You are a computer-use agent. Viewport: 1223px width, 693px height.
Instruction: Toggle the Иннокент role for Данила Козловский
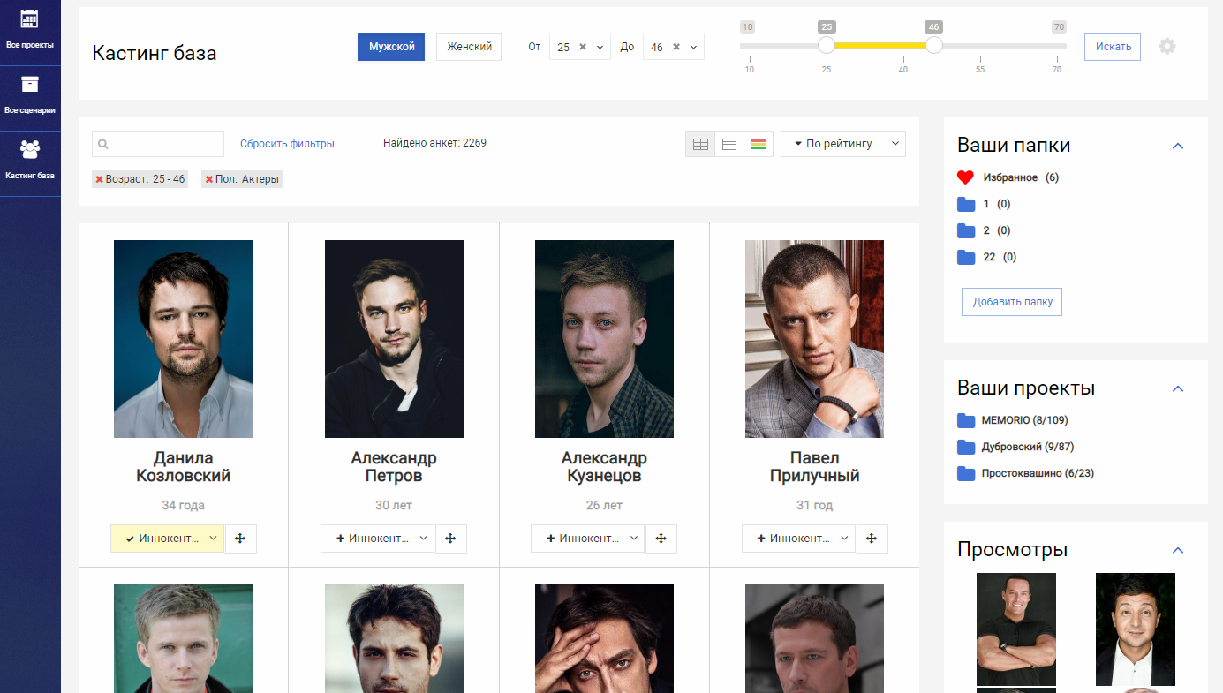[x=162, y=539]
